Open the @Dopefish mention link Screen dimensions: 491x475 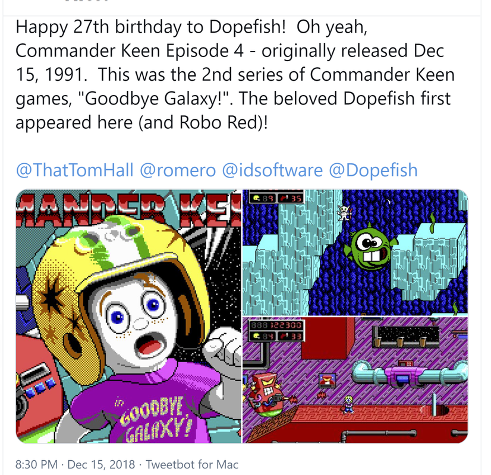click(x=373, y=171)
